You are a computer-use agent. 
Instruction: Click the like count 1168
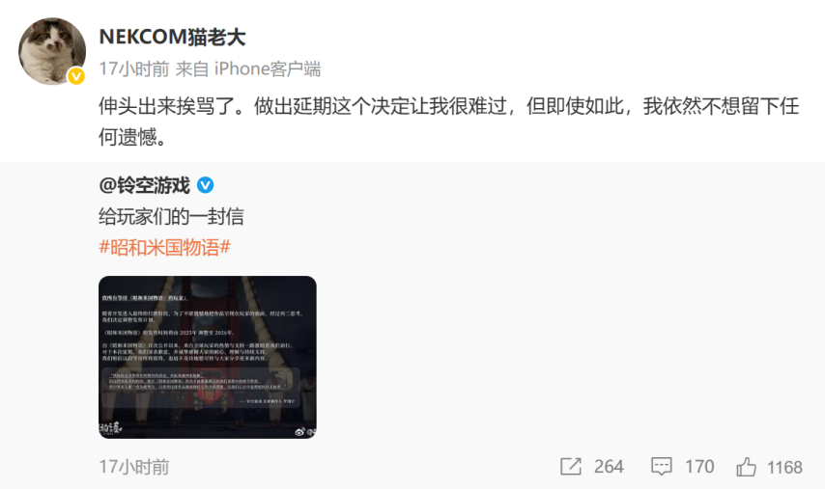[784, 467]
